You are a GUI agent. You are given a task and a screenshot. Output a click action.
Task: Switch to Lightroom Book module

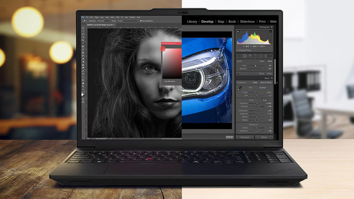pos(232,21)
